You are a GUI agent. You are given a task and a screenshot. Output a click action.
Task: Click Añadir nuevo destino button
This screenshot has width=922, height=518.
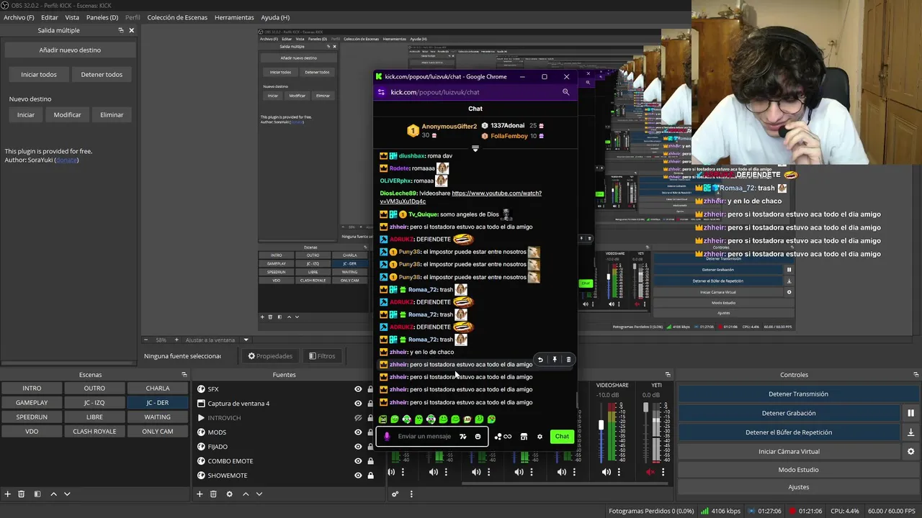tap(70, 50)
